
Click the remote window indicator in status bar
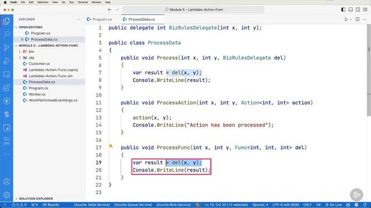5,205
